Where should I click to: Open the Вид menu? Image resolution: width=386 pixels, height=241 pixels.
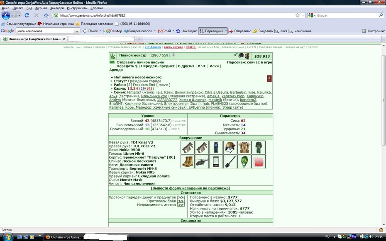(x=29, y=8)
